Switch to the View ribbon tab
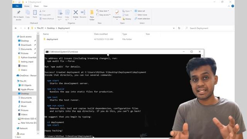This screenshot has height=139, width=247. [x=46, y=6]
